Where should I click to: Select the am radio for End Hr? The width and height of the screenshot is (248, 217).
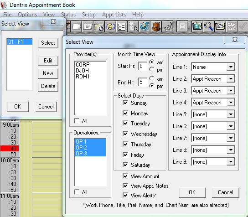151,78
